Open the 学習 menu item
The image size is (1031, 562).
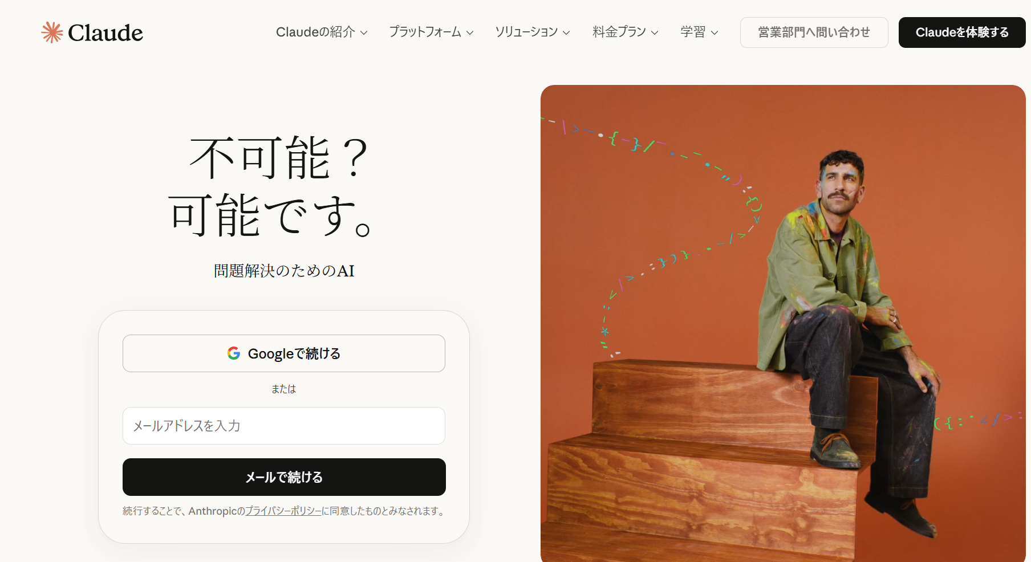(699, 32)
